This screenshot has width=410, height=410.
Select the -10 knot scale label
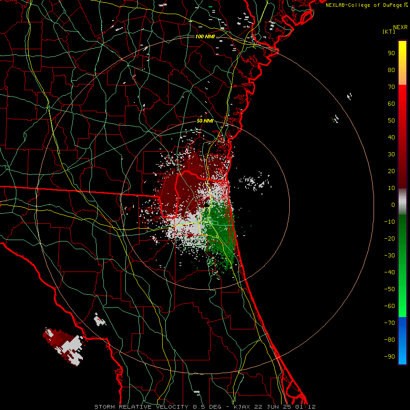(x=389, y=222)
